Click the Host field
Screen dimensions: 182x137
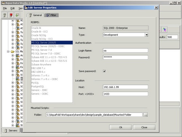(126, 87)
